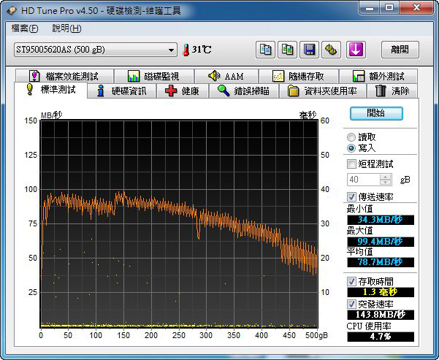Click the average value 78.7MB/秒
The width and height of the screenshot is (439, 360).
point(381,262)
